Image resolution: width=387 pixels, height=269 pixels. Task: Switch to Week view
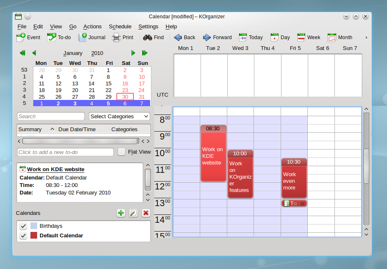coord(309,37)
